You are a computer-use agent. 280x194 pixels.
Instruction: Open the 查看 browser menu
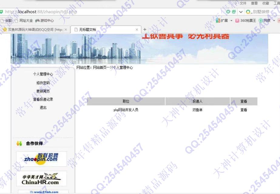coord(254,3)
